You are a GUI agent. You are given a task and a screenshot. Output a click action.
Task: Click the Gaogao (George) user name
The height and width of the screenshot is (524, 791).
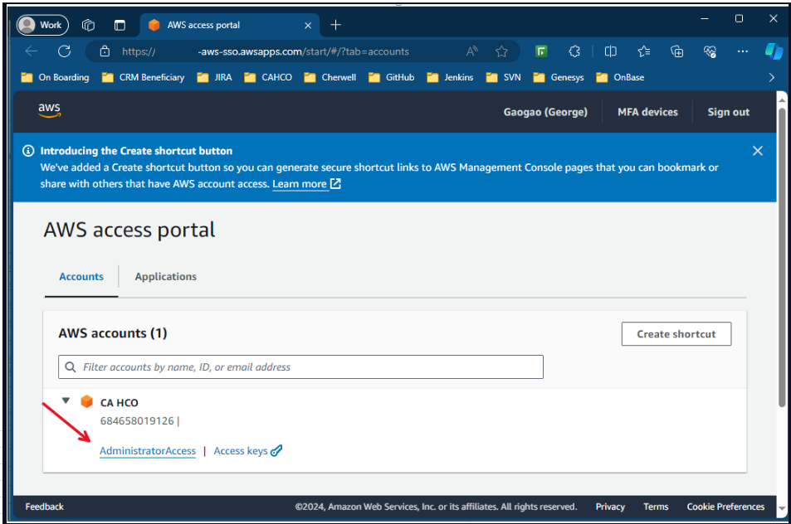pyautogui.click(x=545, y=112)
